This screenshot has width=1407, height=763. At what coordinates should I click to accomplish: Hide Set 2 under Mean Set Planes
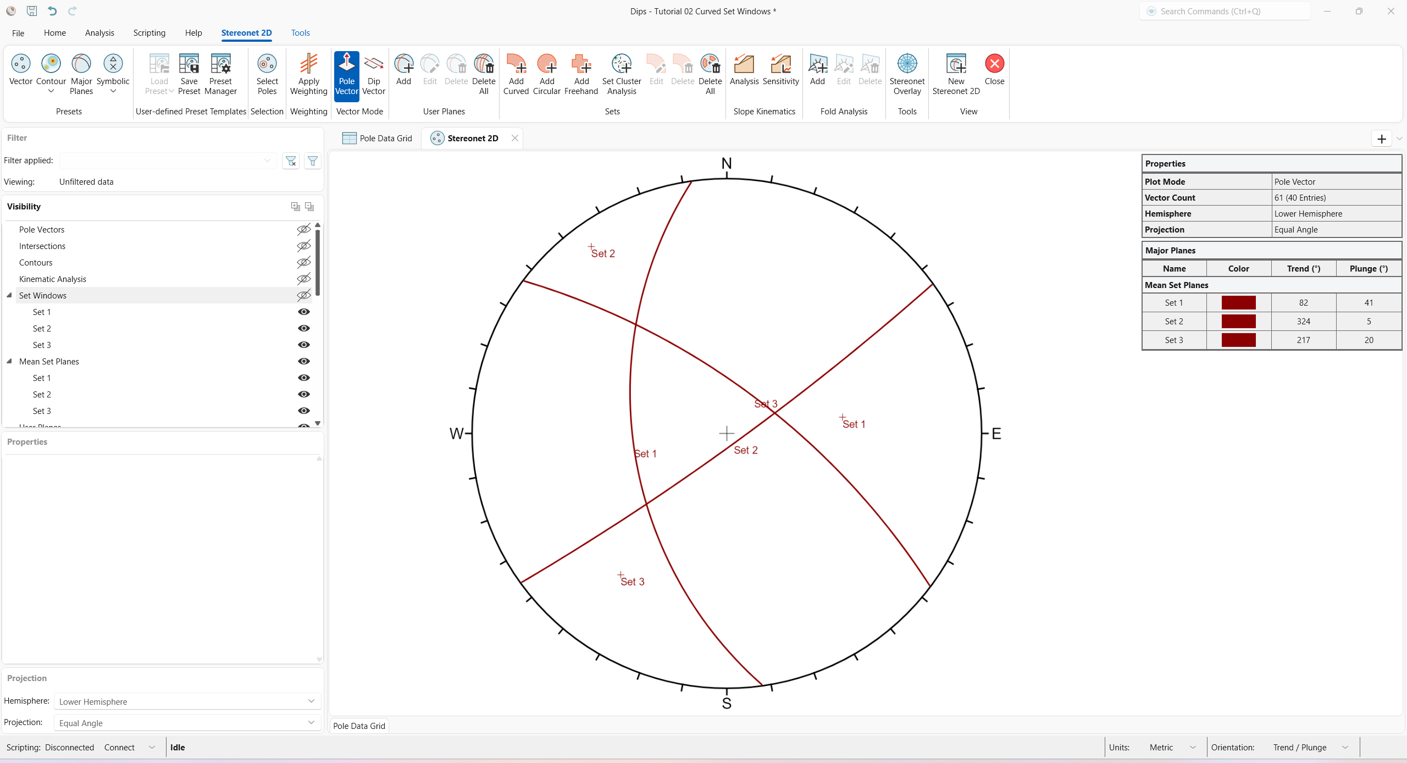[x=303, y=394]
